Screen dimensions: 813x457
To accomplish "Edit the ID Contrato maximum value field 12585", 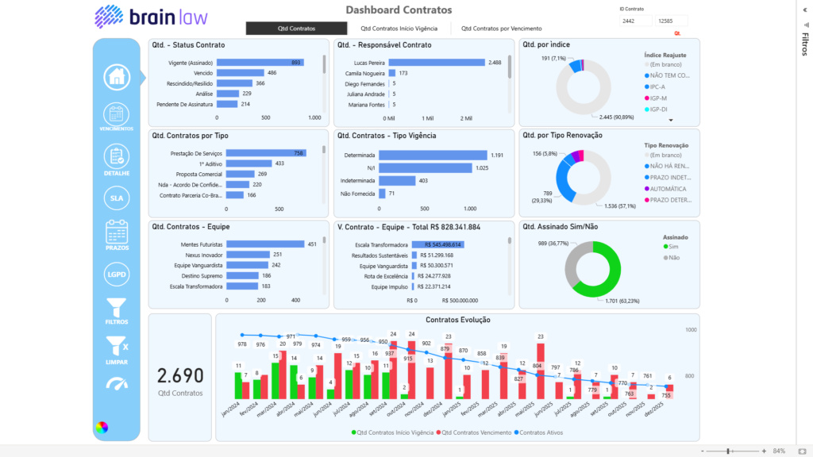I will 672,21.
